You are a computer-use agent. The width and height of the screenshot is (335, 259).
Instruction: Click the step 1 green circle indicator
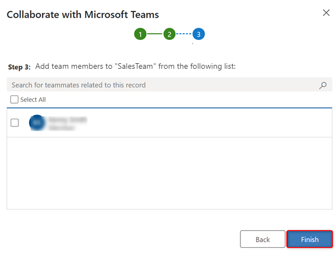point(140,34)
